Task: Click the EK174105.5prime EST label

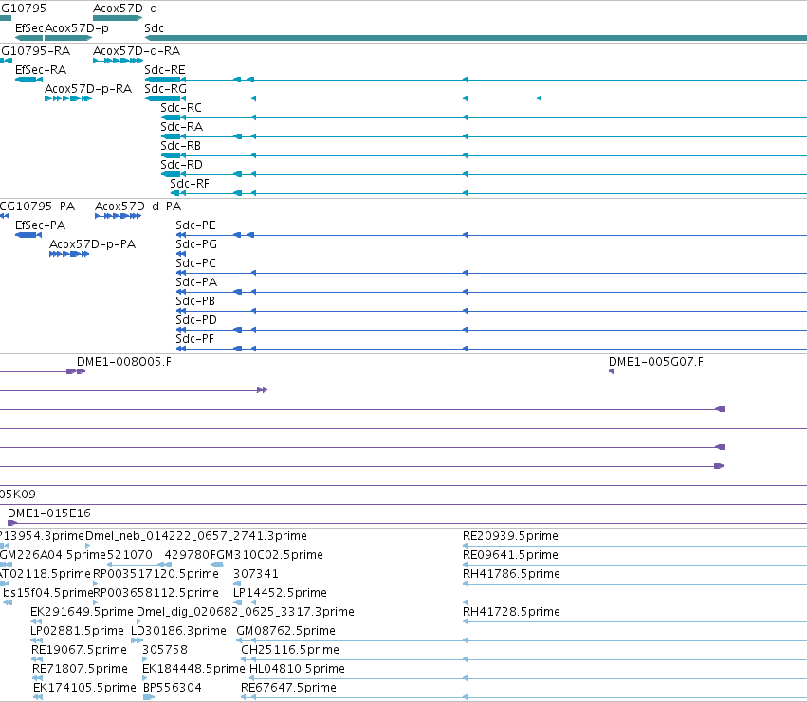Action: click(x=84, y=688)
